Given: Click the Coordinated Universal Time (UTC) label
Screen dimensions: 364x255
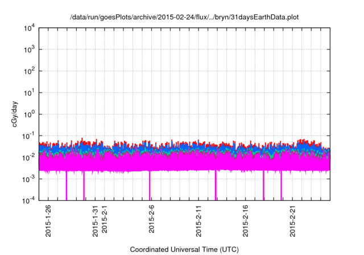Looking at the screenshot, I should [x=184, y=249].
